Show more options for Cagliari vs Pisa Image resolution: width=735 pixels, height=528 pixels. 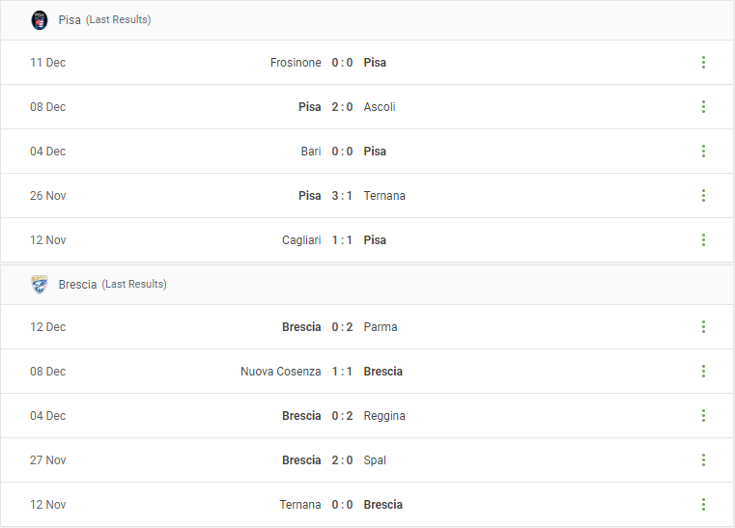(x=703, y=240)
